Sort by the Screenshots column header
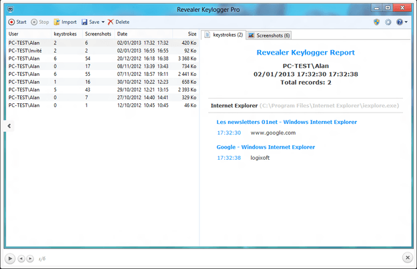 coord(98,34)
